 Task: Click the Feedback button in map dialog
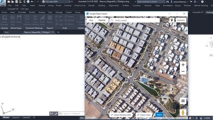pos(181,20)
